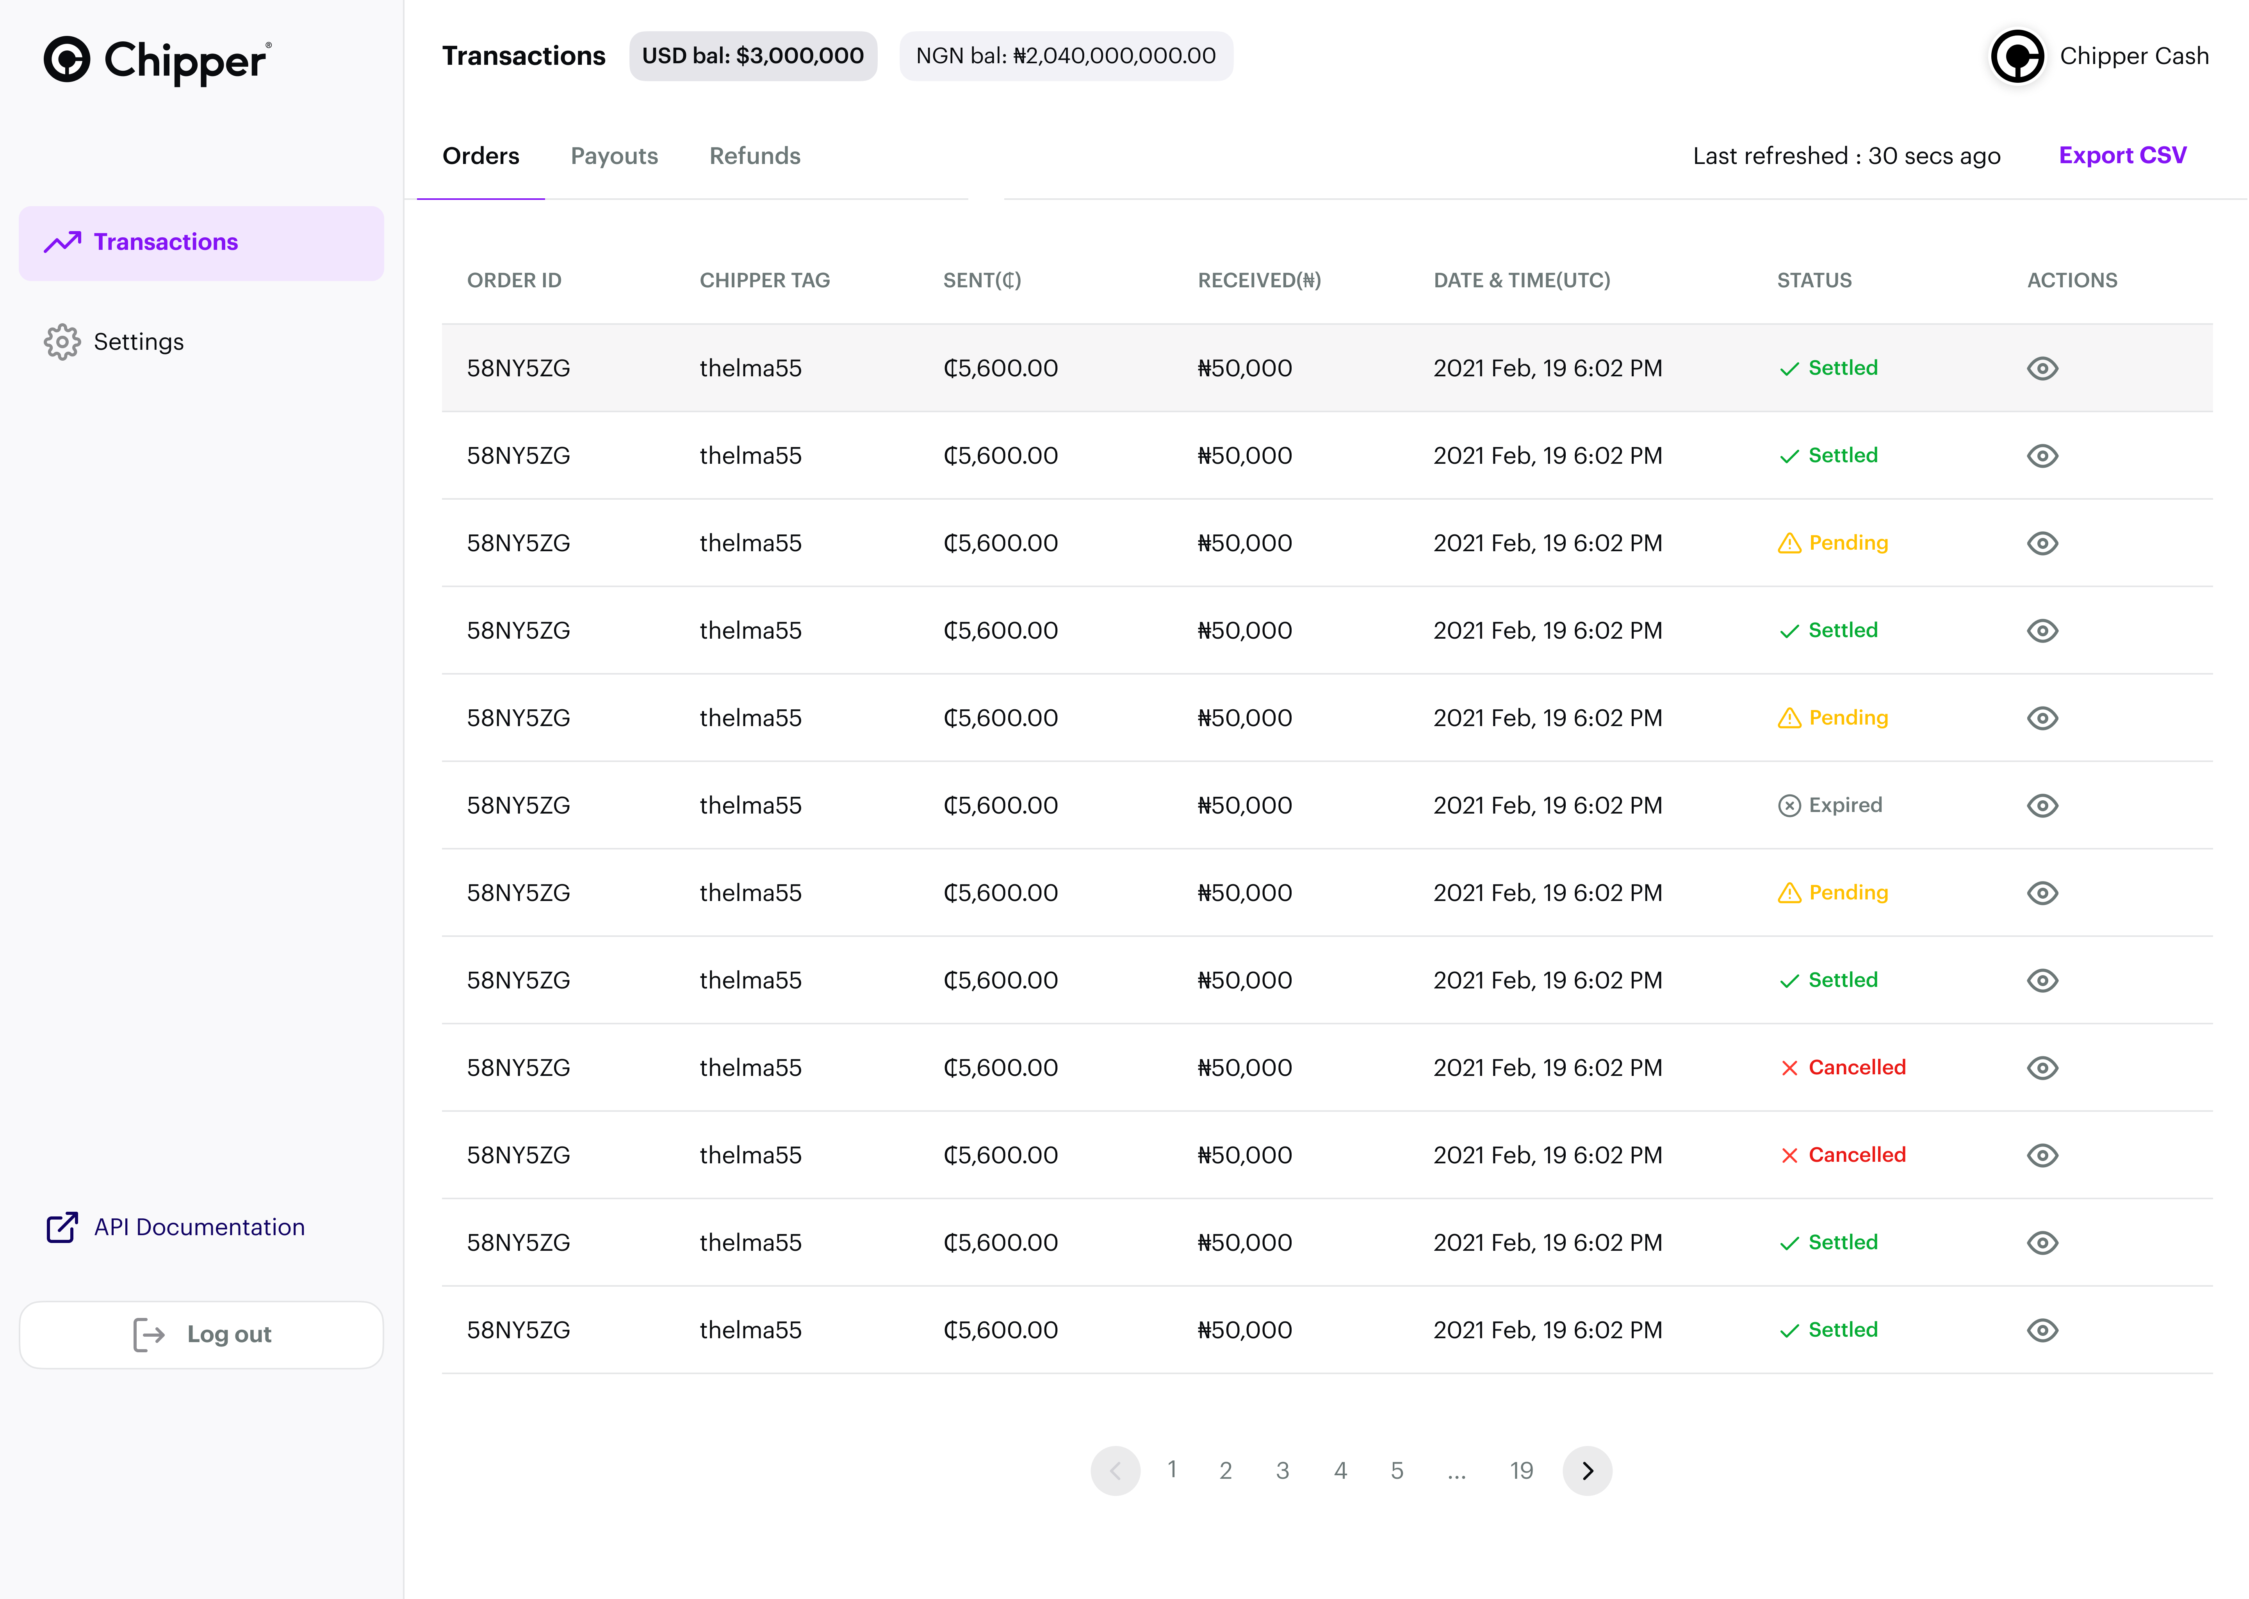Viewport: 2249px width, 1599px height.
Task: Go to page 3 in pagination
Action: [1282, 1471]
